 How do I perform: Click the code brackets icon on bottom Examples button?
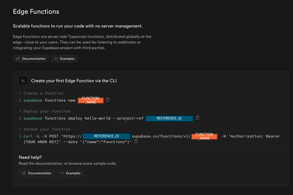[x=62, y=173]
